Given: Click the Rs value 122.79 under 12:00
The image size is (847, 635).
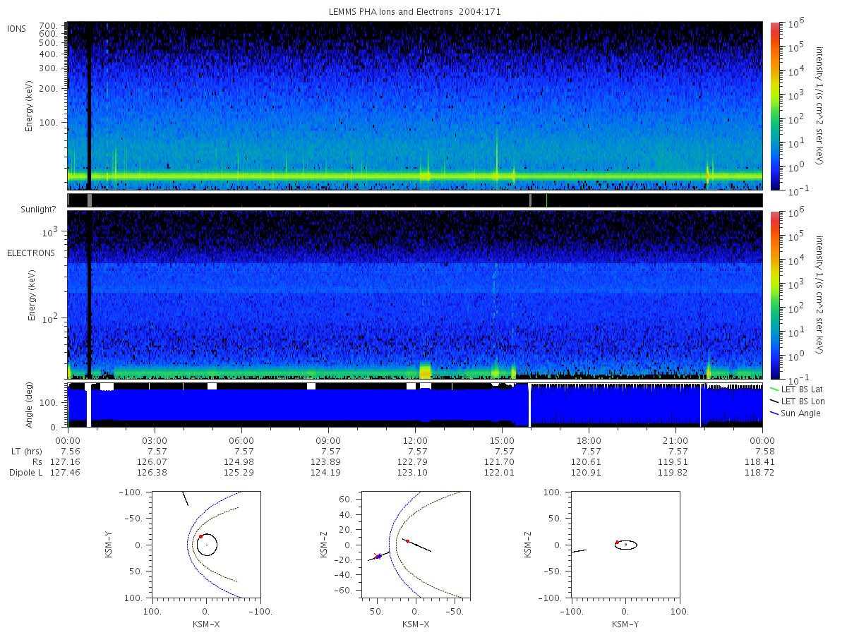Looking at the screenshot, I should click(415, 461).
